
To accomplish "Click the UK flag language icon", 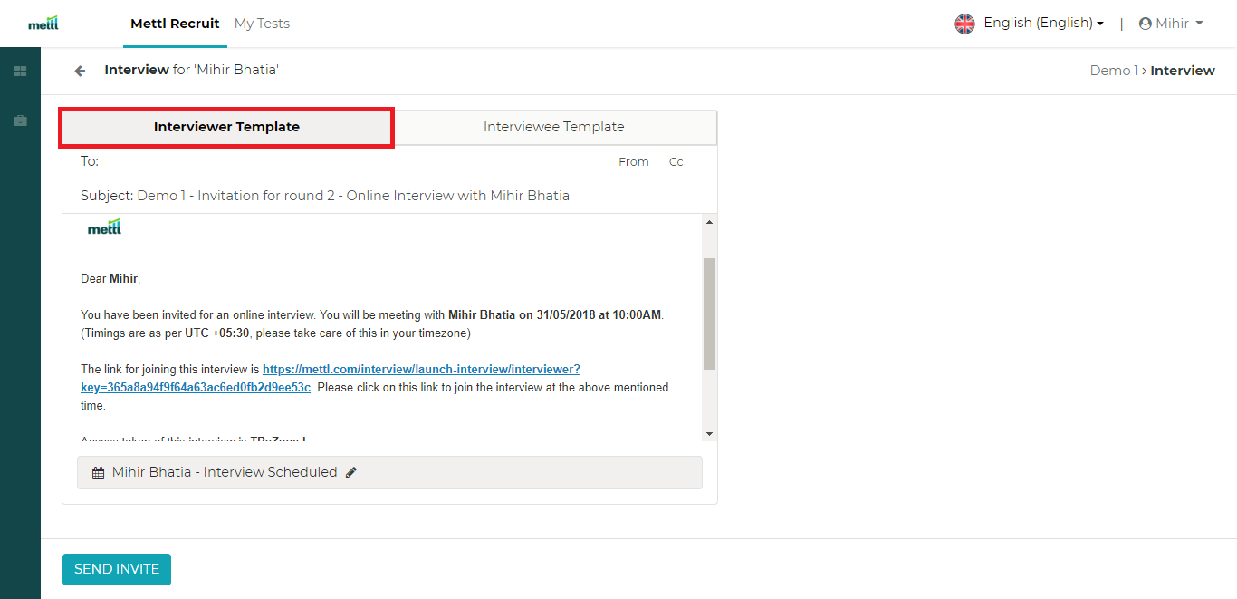I will coord(964,24).
